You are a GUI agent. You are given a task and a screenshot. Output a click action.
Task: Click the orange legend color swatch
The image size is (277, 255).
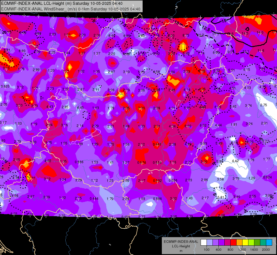[x=239, y=243]
